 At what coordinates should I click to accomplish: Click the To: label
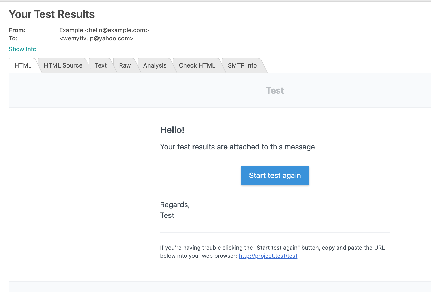pos(13,38)
